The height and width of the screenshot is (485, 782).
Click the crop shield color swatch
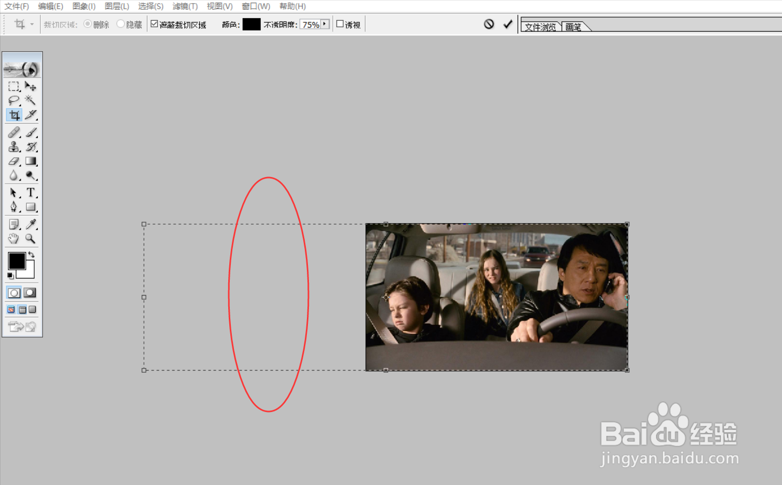pyautogui.click(x=252, y=24)
